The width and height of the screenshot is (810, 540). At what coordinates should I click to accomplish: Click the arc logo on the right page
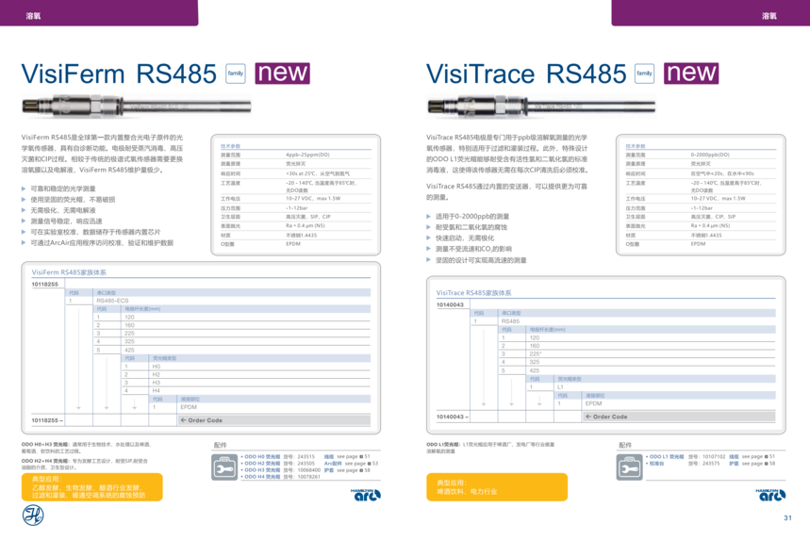pos(770,495)
